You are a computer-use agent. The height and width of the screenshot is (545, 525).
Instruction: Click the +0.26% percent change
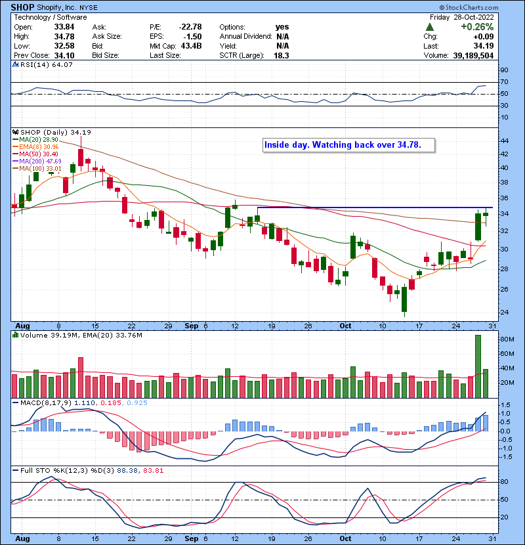[477, 27]
